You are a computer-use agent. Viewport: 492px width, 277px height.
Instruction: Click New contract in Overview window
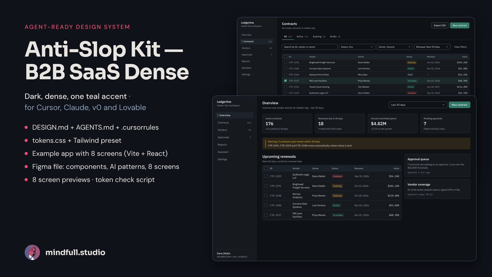(459, 105)
